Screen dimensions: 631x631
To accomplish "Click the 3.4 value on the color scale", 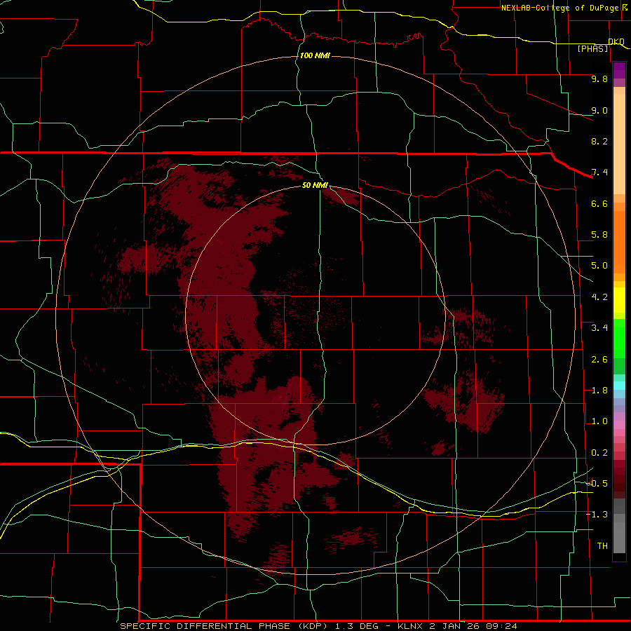I will point(599,328).
